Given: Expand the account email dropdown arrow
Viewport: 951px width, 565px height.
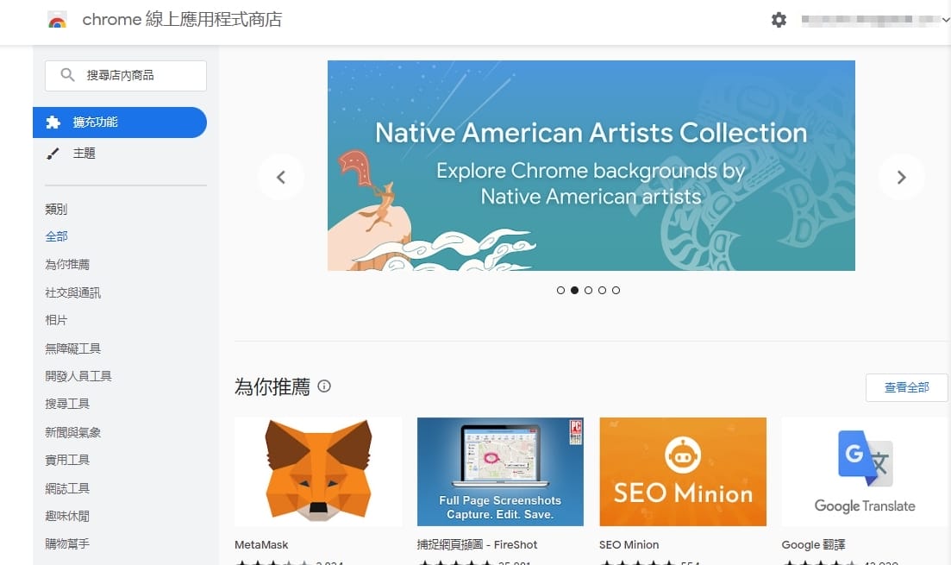Looking at the screenshot, I should tap(946, 20).
